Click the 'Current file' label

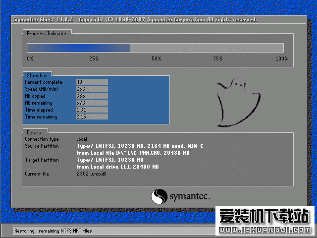pyautogui.click(x=37, y=174)
